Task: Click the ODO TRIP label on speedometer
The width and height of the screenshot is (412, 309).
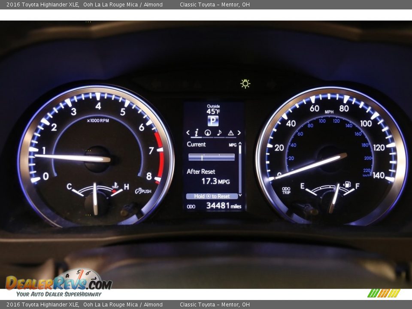Action: pos(286,191)
